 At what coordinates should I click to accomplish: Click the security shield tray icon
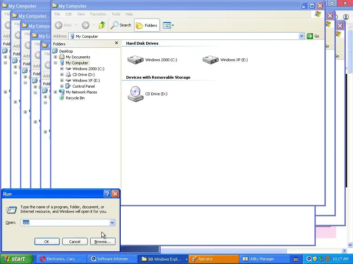click(x=315, y=259)
